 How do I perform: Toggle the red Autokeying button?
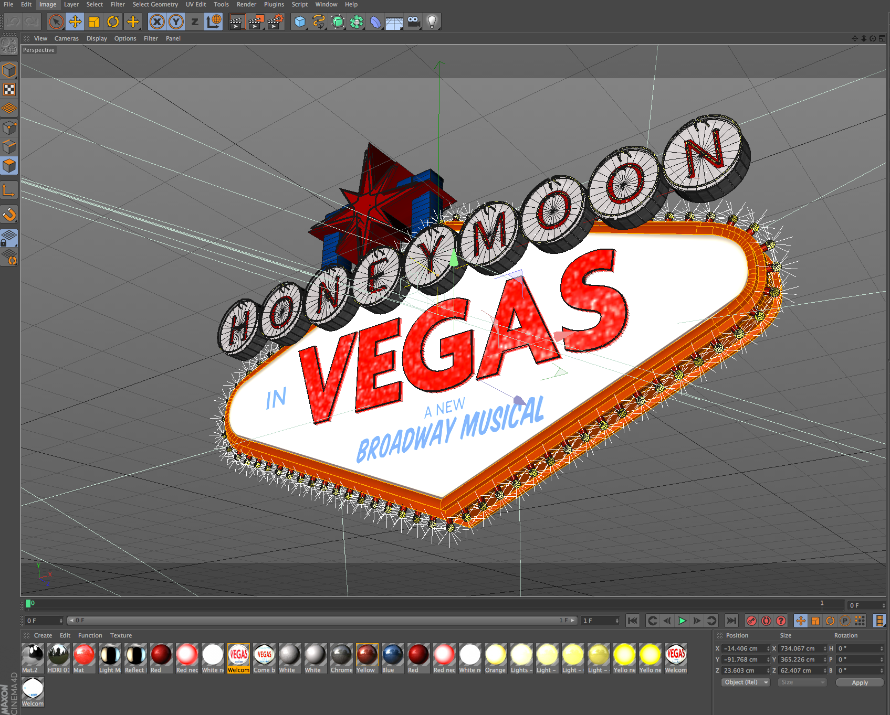[x=766, y=621]
